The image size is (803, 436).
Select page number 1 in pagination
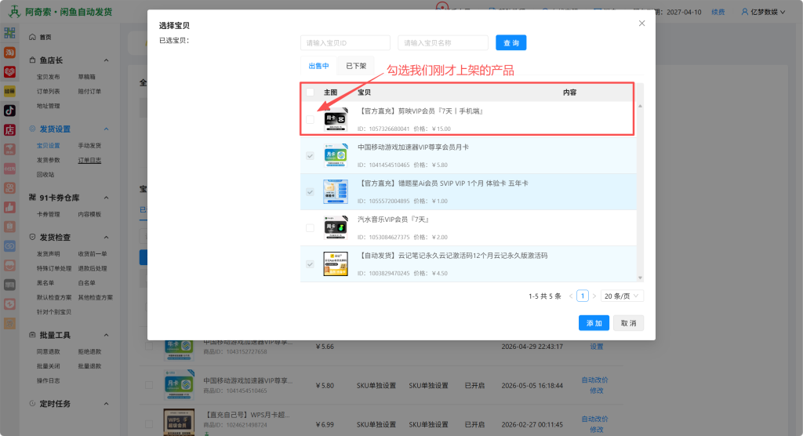[583, 296]
